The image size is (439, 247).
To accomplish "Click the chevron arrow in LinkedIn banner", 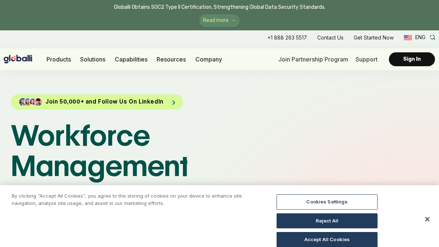I will point(174,102).
